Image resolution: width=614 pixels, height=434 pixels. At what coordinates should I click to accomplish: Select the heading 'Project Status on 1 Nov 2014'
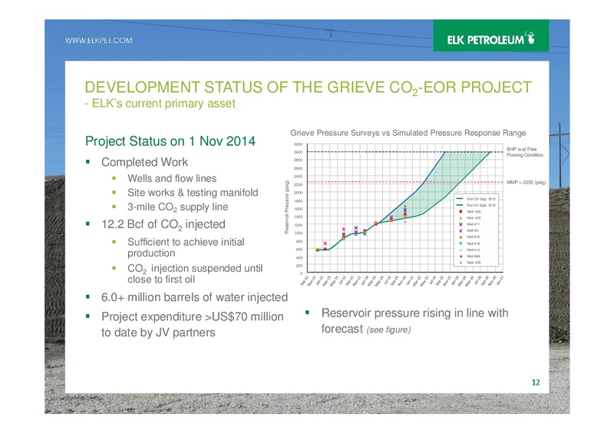pos(170,141)
